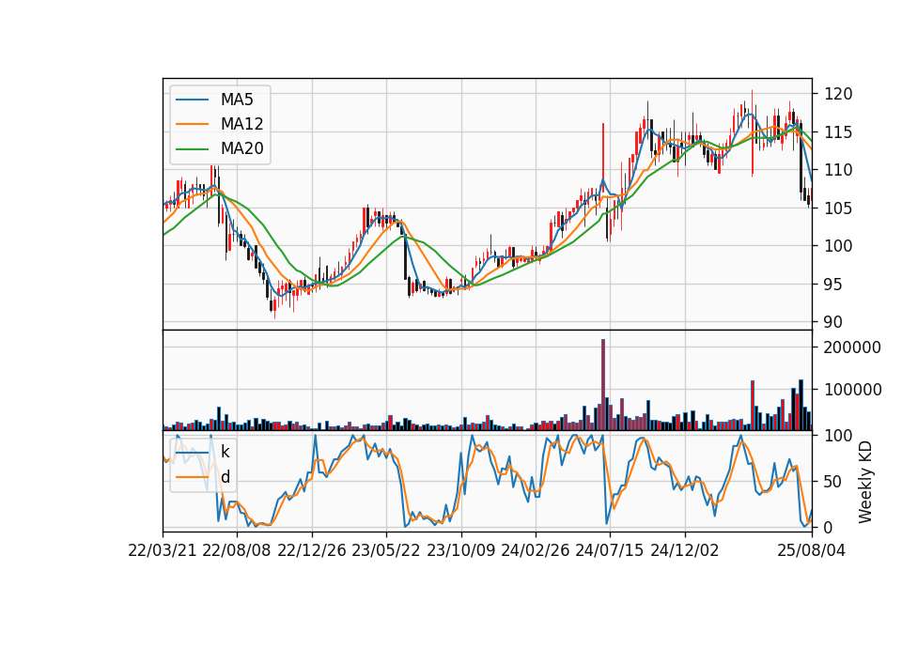This screenshot has width=902, height=648.
Task: Click the d legend label in KD panel
Action: tap(225, 477)
